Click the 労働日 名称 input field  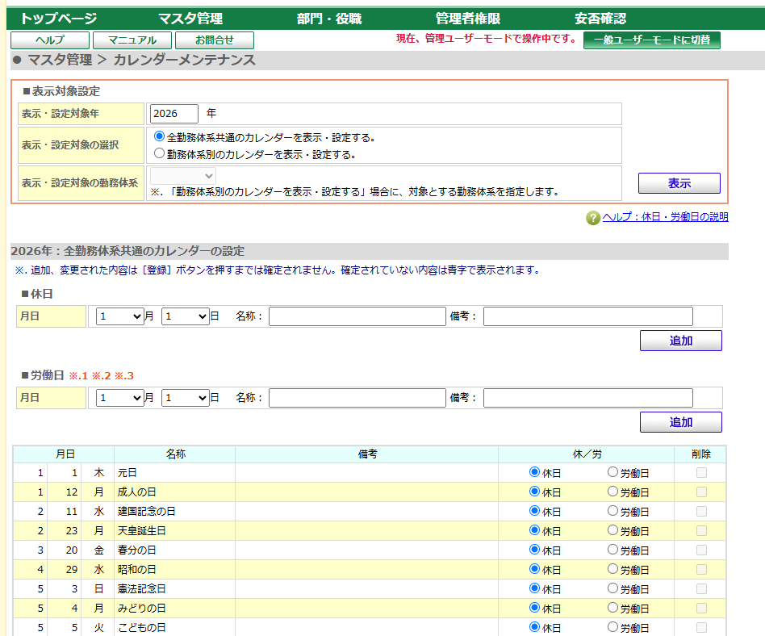point(357,398)
